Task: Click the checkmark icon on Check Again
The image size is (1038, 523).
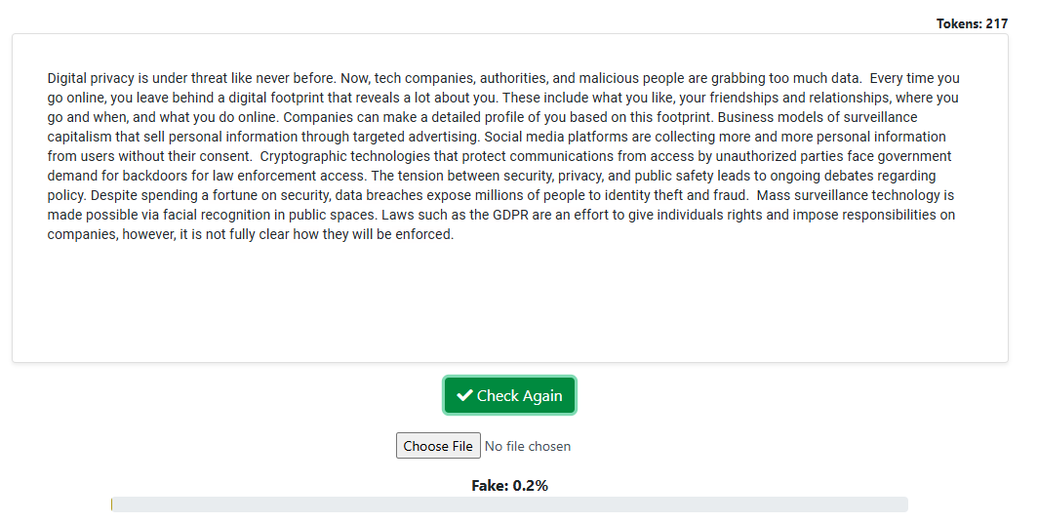Action: [464, 395]
